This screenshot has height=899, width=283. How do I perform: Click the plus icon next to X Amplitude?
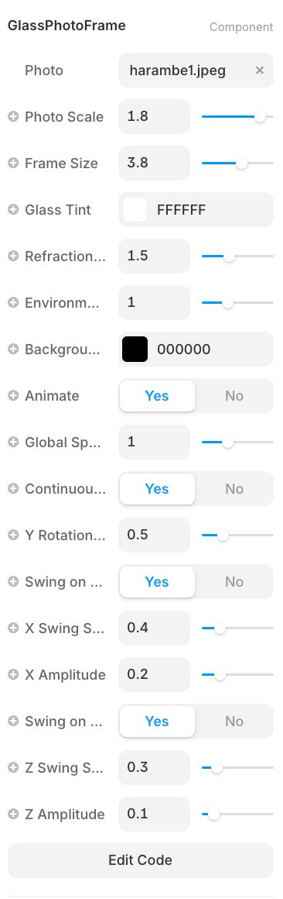click(x=13, y=675)
